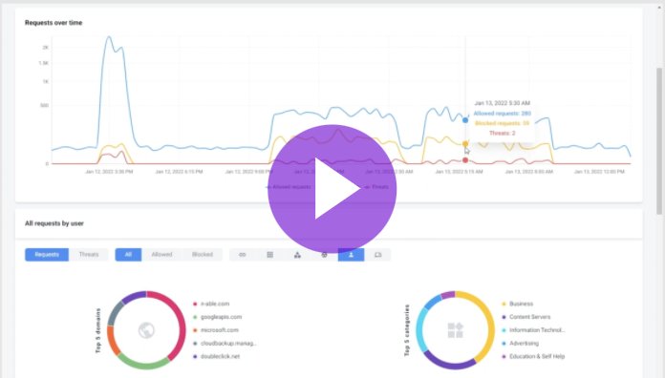This screenshot has width=665, height=378.
Task: Click 'Top 5 categories' vertical label
Action: tap(407, 330)
